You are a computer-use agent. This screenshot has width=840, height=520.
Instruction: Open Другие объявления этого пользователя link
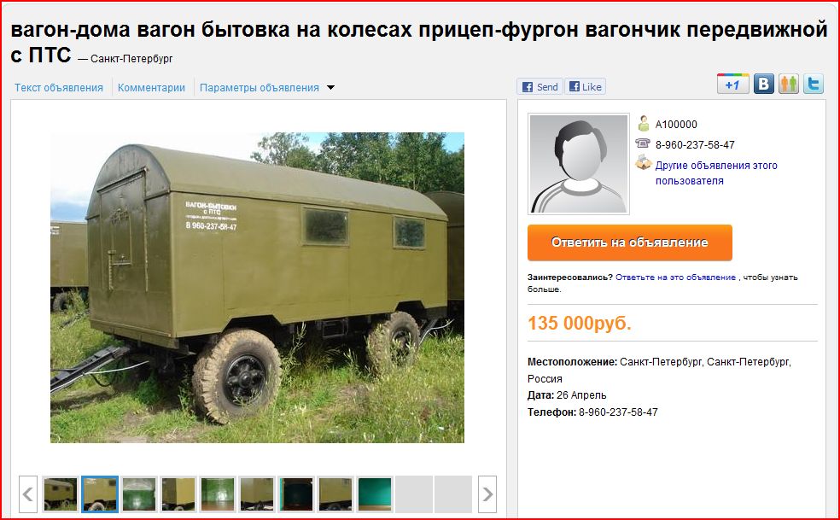[x=716, y=172]
